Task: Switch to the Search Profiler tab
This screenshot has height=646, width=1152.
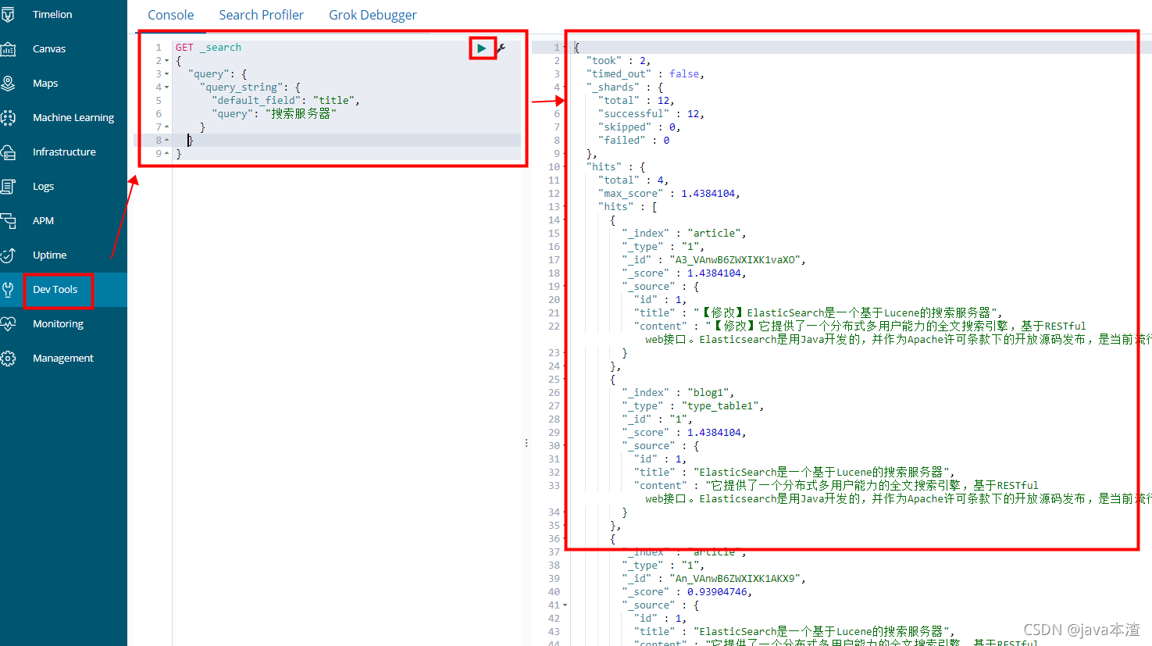Action: pyautogui.click(x=261, y=15)
